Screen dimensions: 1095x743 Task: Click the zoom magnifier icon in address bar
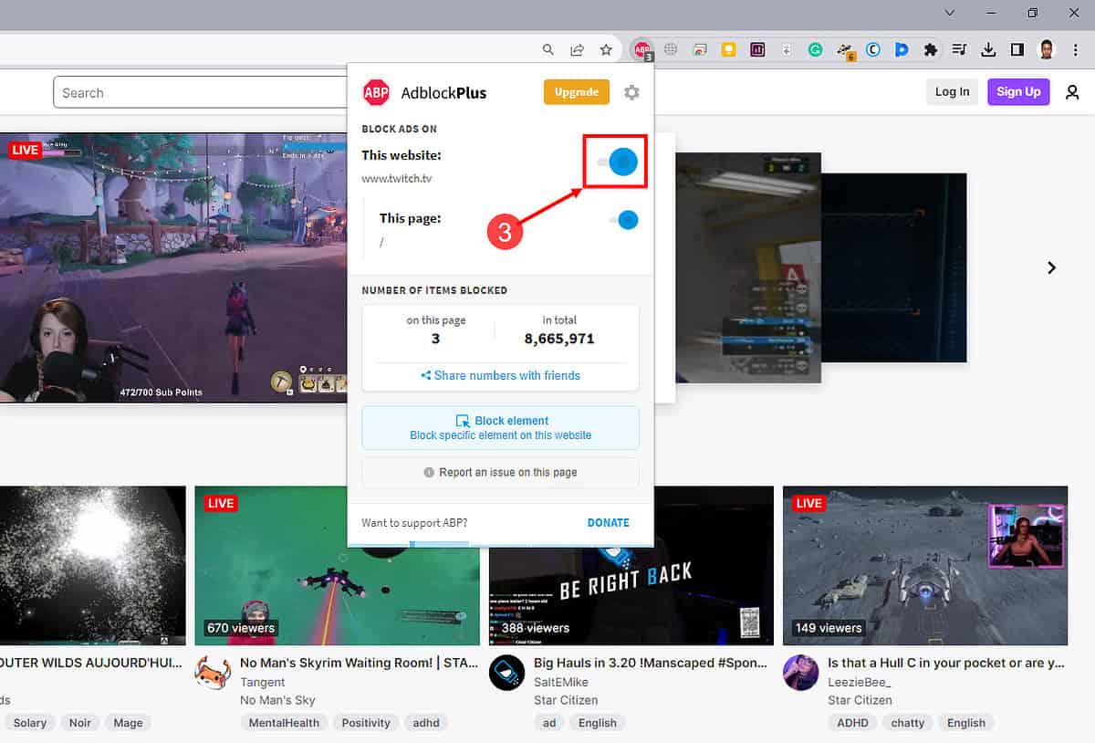click(547, 50)
